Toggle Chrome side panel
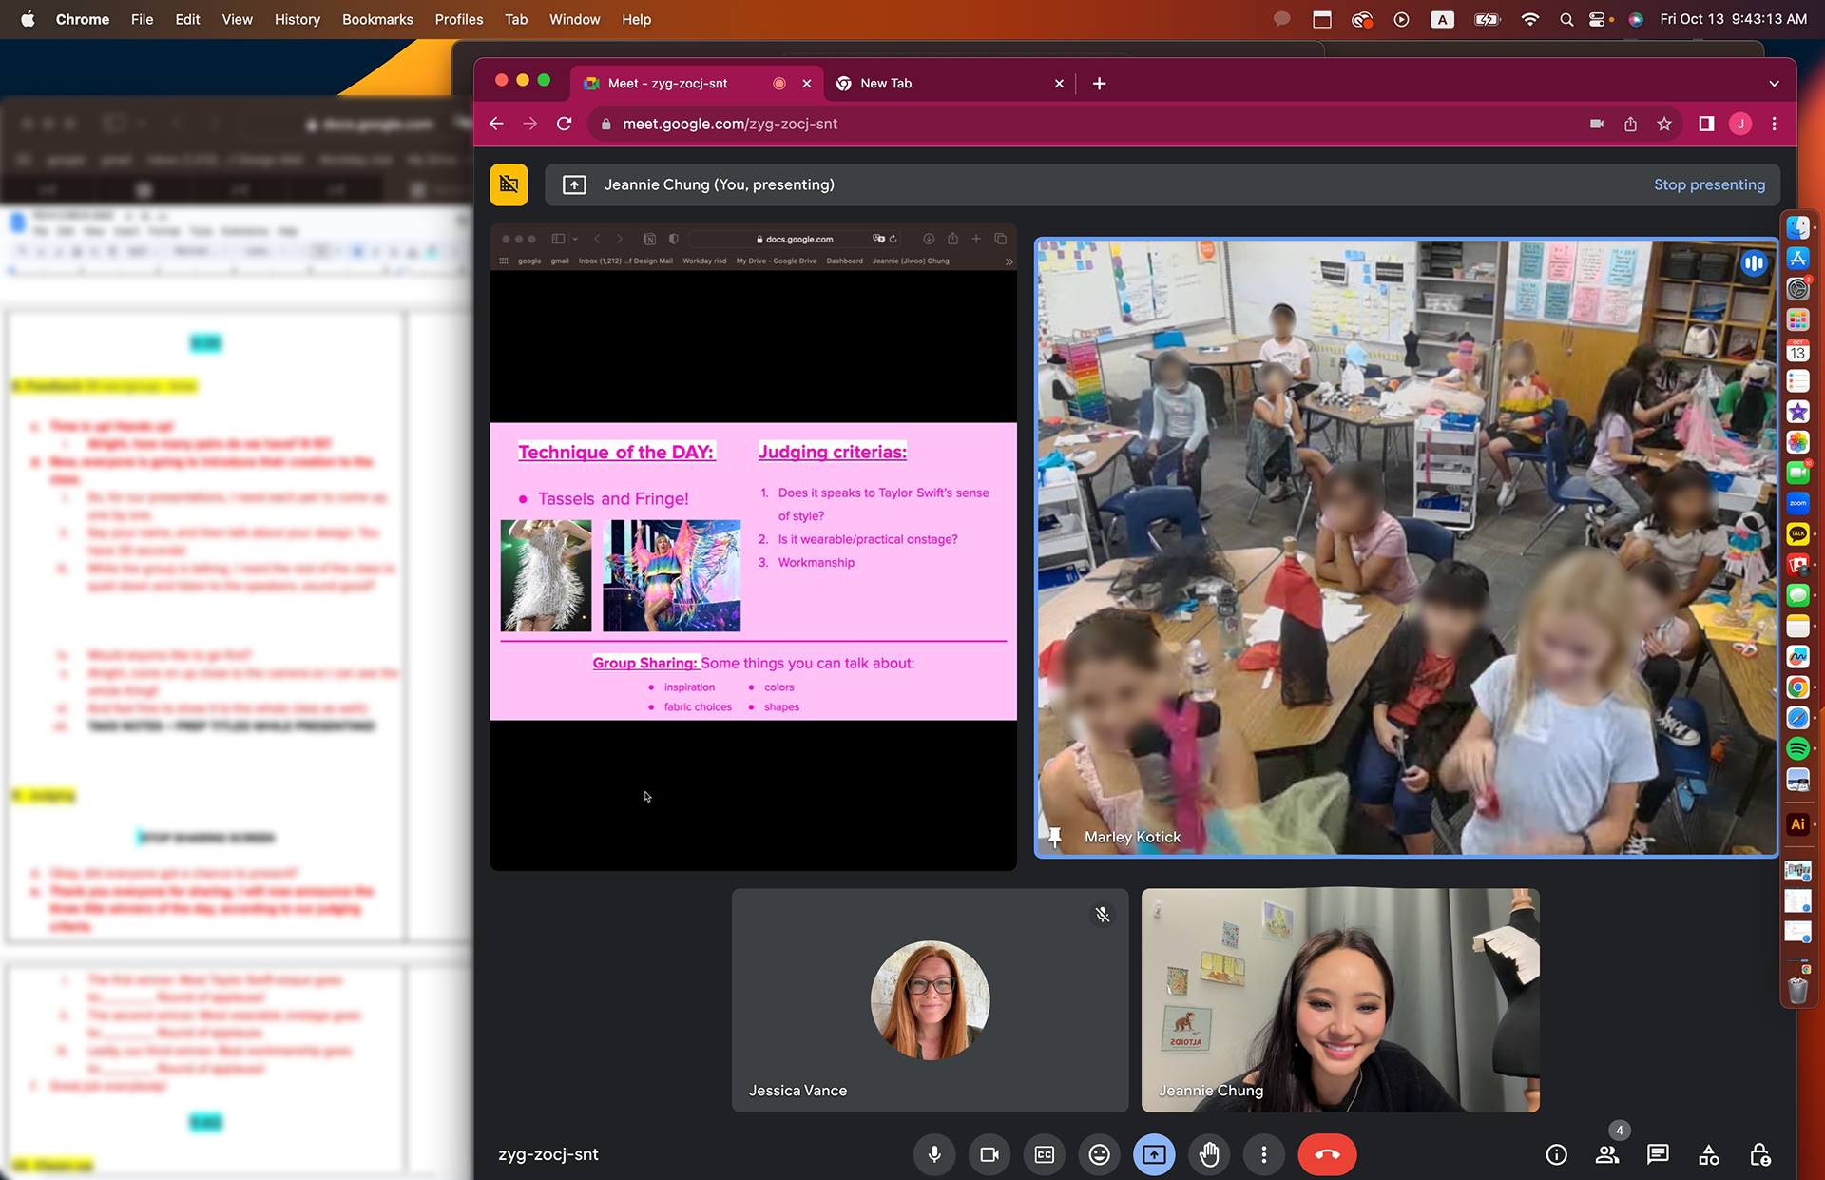The width and height of the screenshot is (1825, 1180). click(x=1706, y=124)
